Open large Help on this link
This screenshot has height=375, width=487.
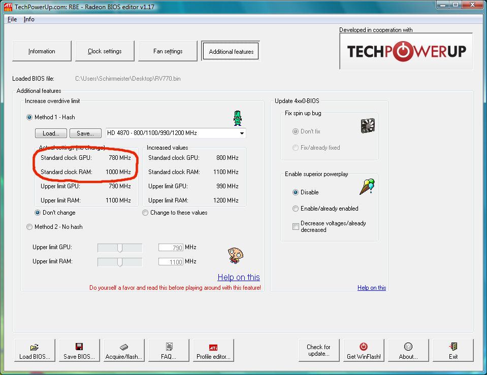pos(239,277)
